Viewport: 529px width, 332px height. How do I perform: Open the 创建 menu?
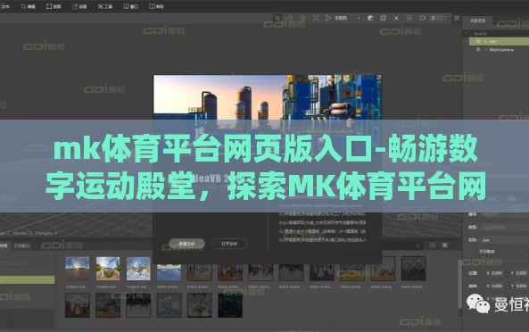point(79,6)
